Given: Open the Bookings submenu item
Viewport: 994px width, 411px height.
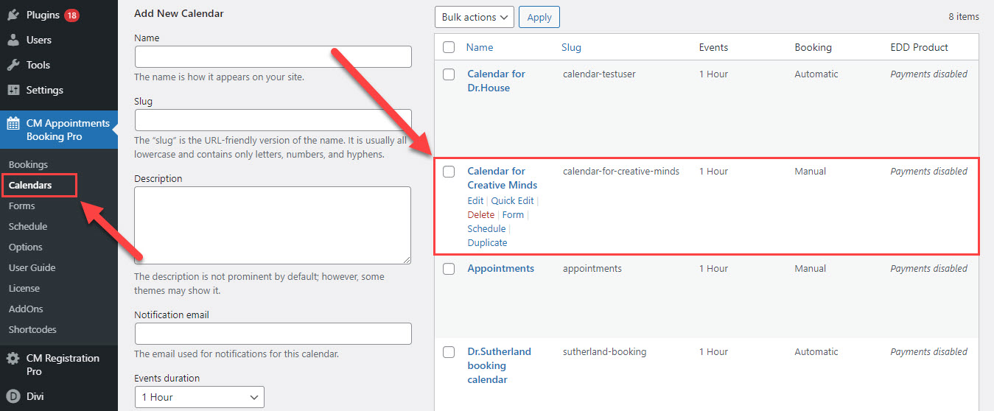Looking at the screenshot, I should click(x=28, y=164).
